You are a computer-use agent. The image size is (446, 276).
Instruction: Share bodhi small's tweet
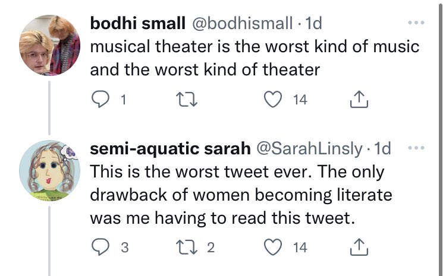click(359, 99)
